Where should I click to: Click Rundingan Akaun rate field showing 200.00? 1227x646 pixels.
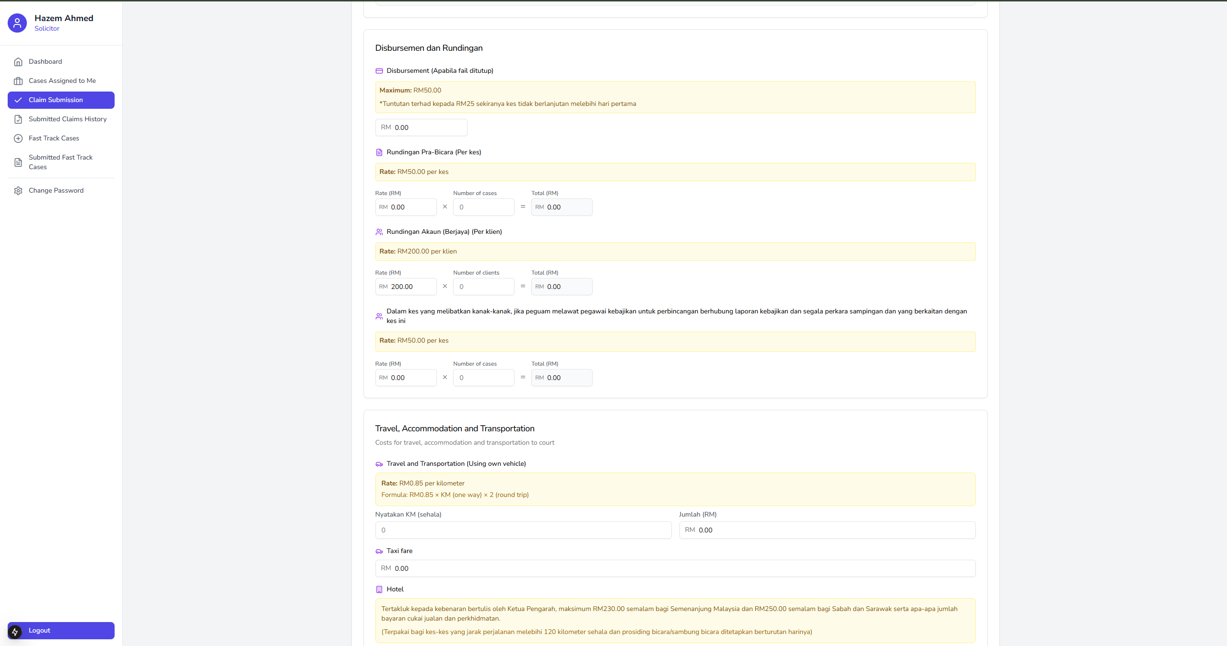click(x=410, y=287)
